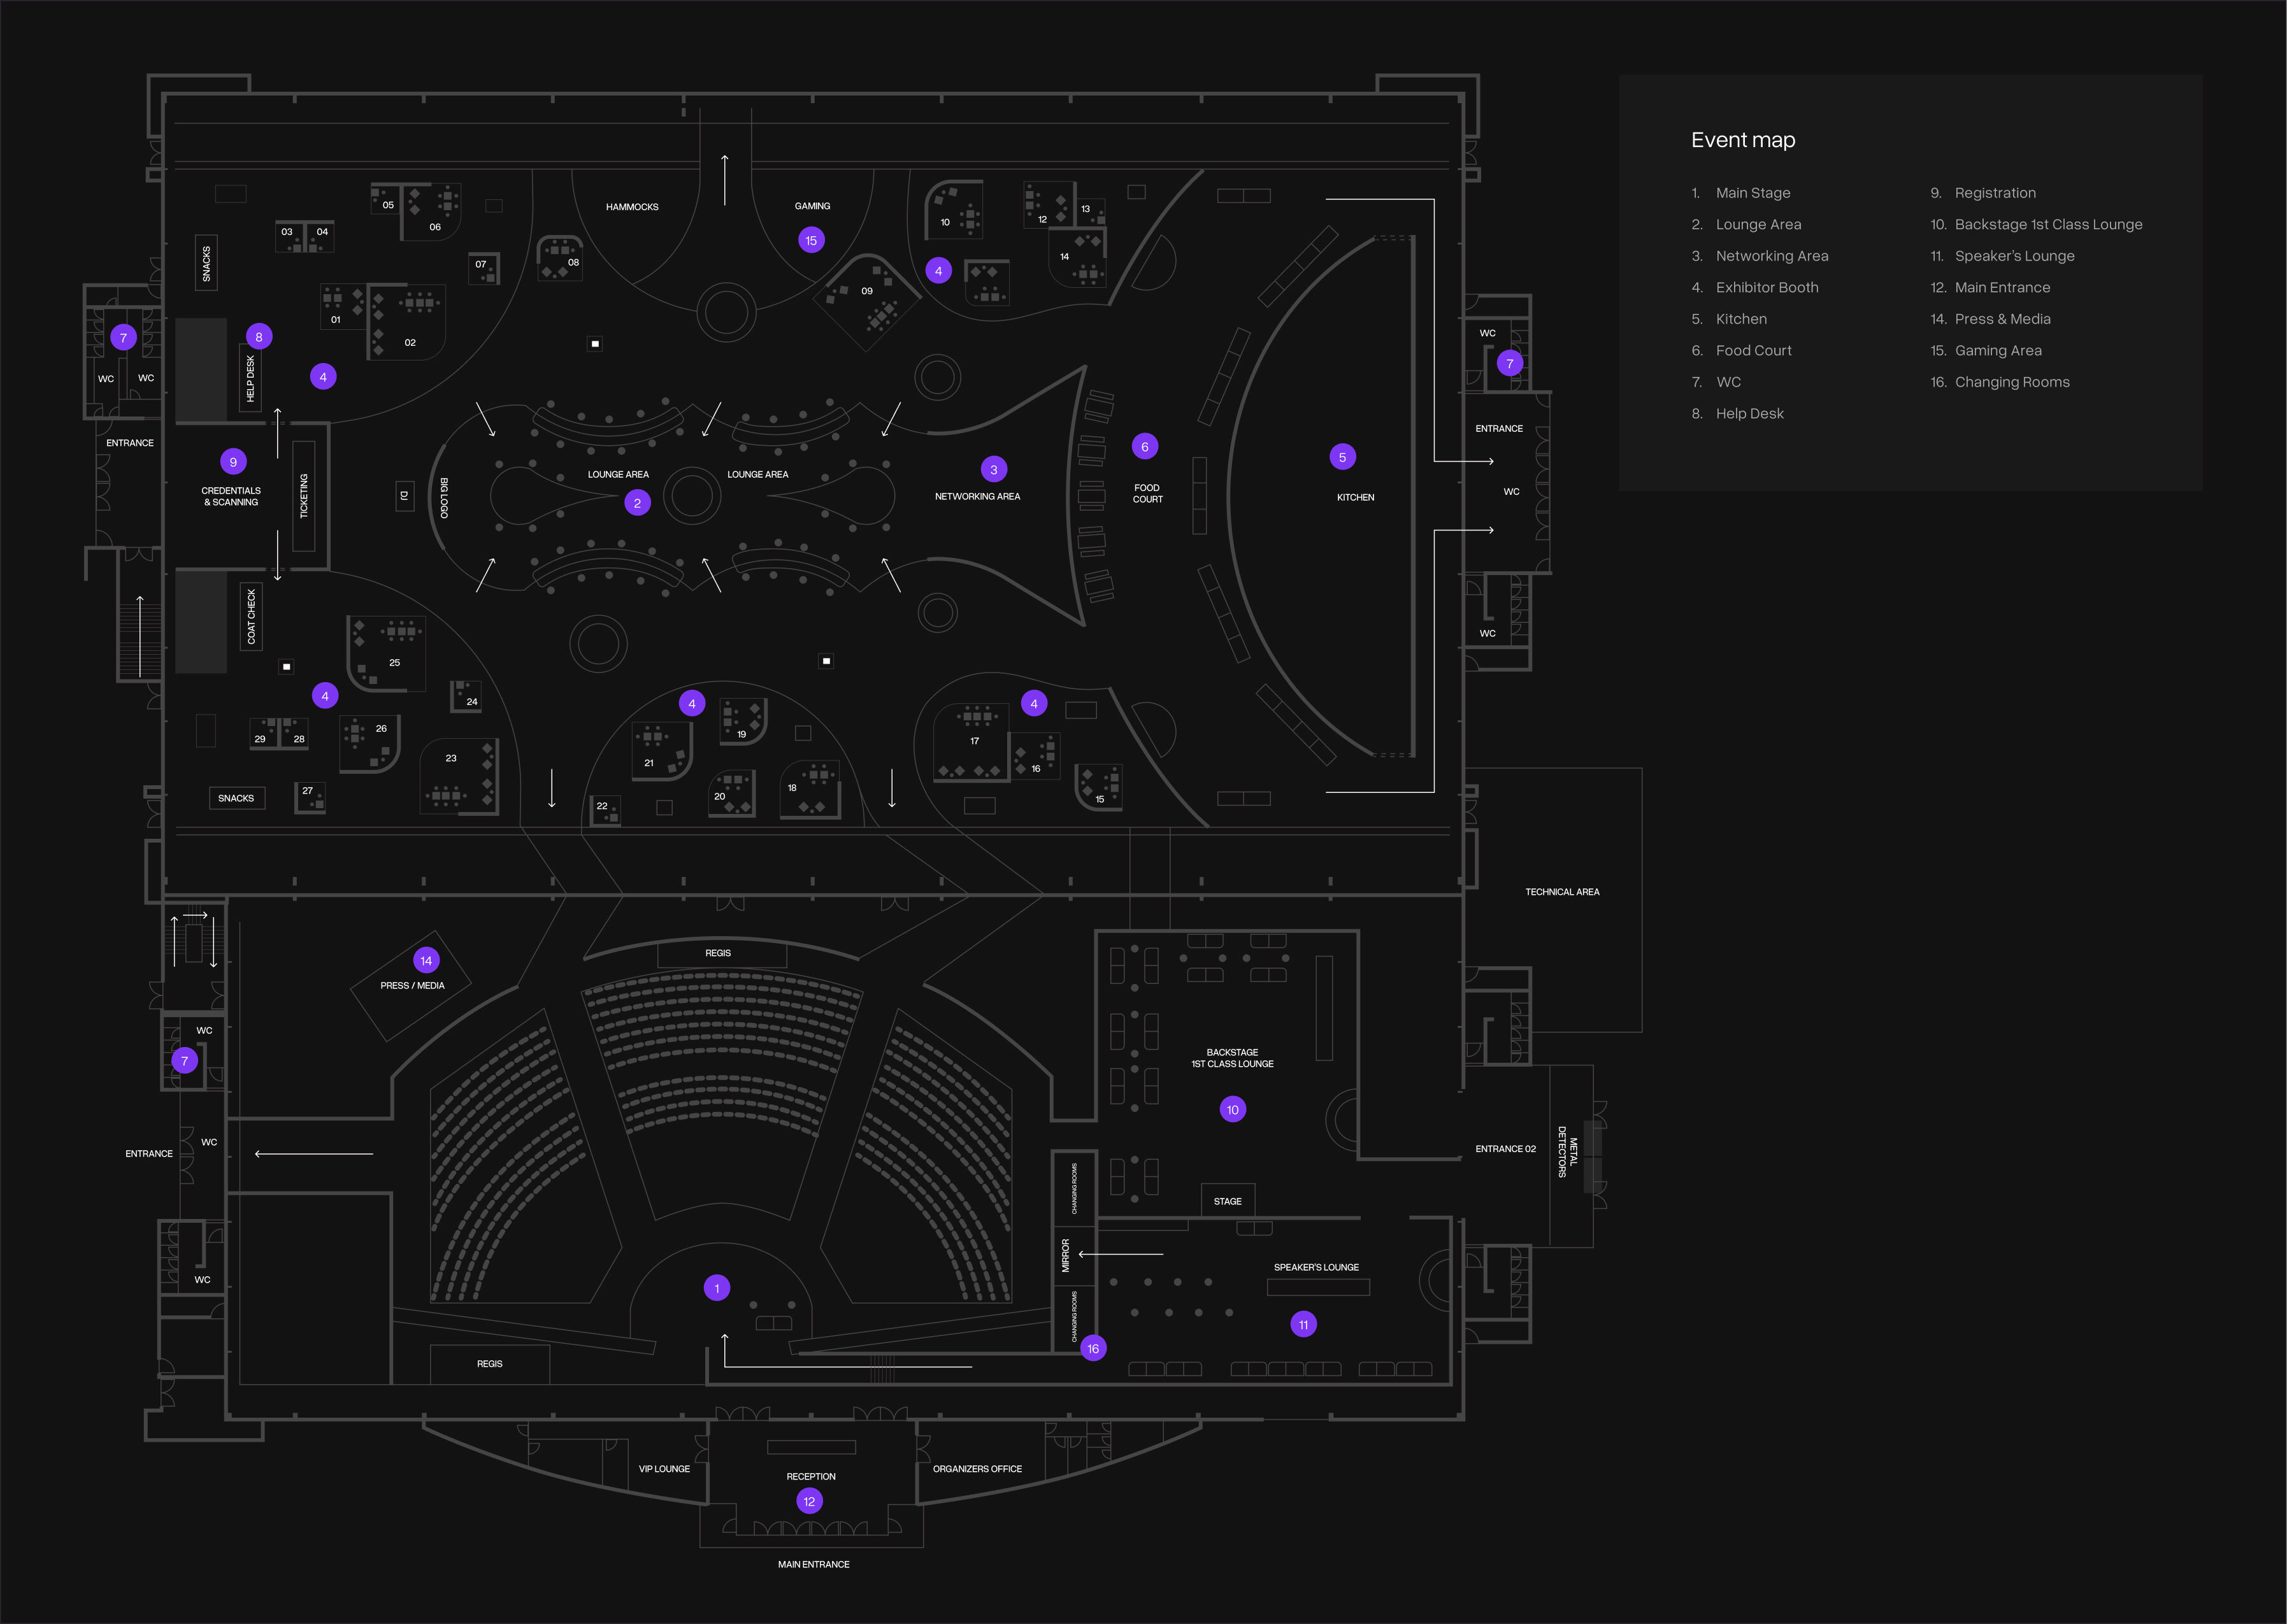This screenshot has height=1624, width=2287.
Task: Click 'Backstage 1st Class Lounge' legend entry
Action: 2048,224
